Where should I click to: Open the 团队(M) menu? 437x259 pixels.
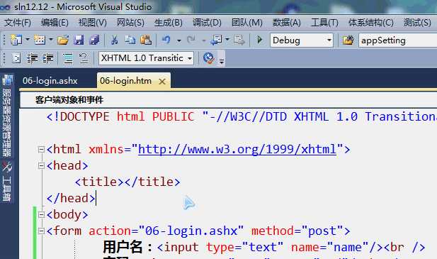click(247, 22)
